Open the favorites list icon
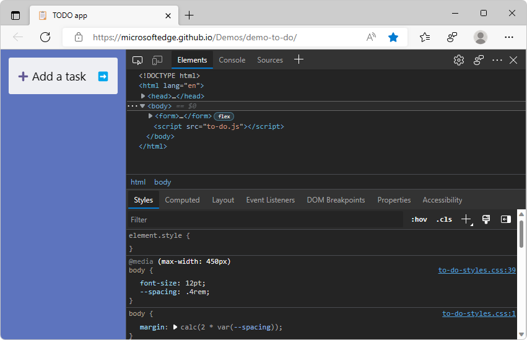The image size is (527, 340). click(x=425, y=37)
